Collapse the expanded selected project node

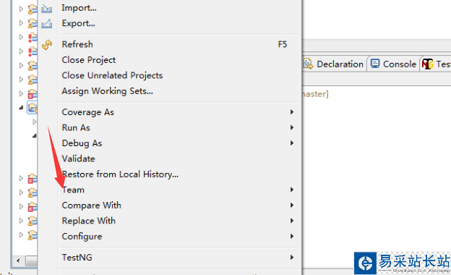pyautogui.click(x=21, y=108)
